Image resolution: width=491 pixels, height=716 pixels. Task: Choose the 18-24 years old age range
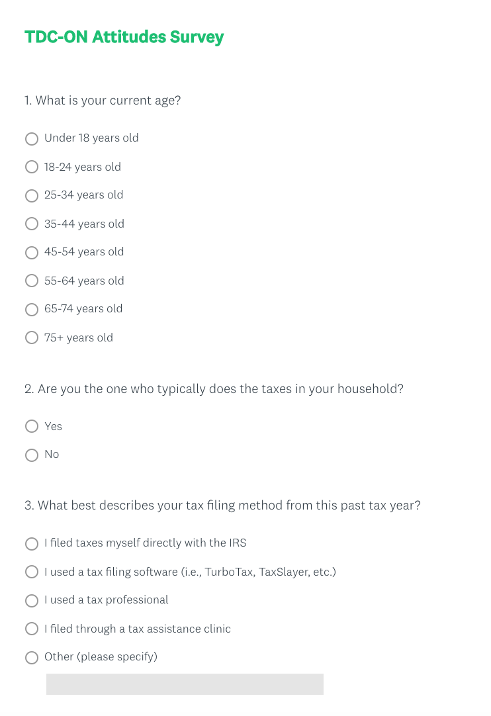pos(32,167)
